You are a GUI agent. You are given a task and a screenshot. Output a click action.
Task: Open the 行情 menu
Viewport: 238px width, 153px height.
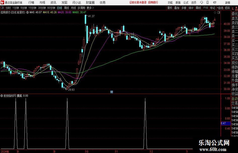point(31,3)
